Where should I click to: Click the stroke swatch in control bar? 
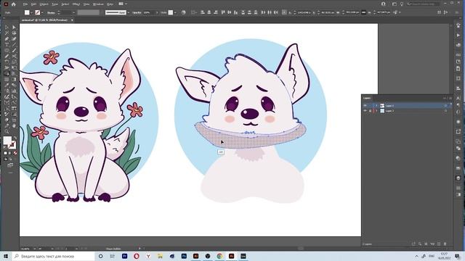(x=38, y=12)
